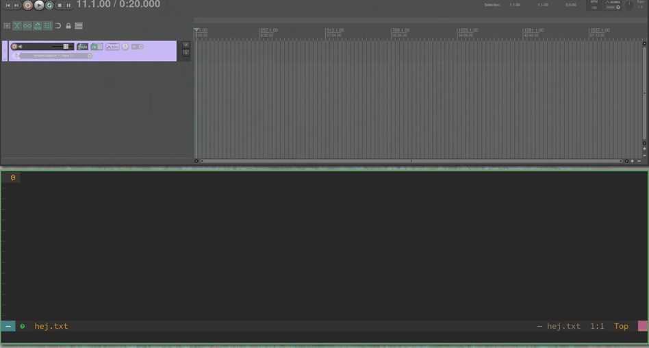Click timeline ruler marker 1025.1.00

(468, 30)
